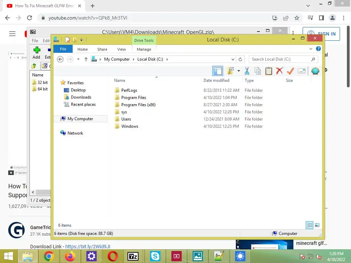The image size is (351, 263).
Task: Switch to Details view in status bar
Action: (310, 225)
